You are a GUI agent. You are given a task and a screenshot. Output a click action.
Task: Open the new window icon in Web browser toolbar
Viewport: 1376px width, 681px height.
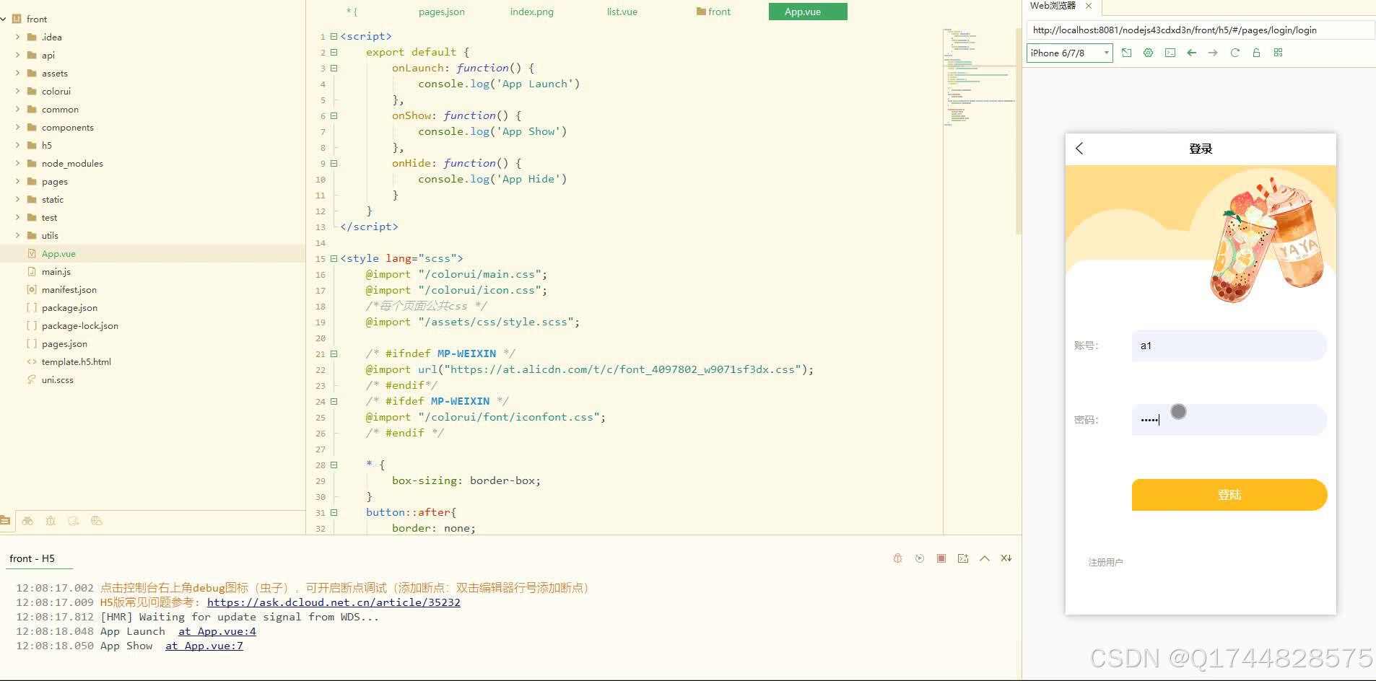[x=1126, y=53]
